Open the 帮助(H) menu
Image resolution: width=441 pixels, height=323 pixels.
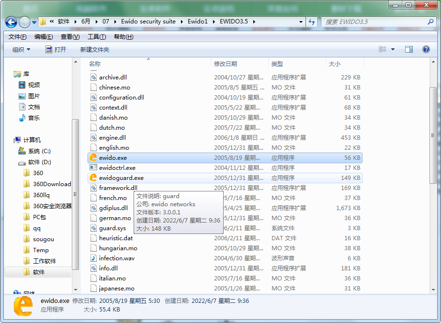(124, 37)
